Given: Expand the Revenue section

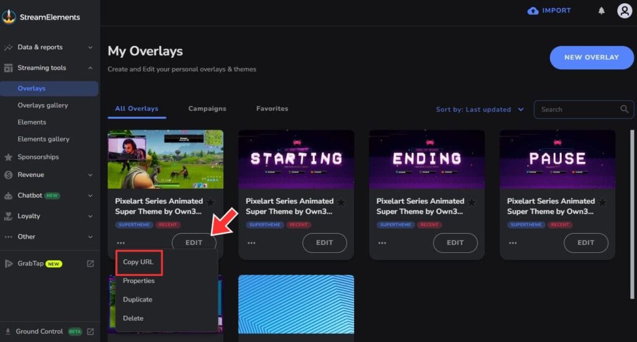Looking at the screenshot, I should click(x=90, y=175).
